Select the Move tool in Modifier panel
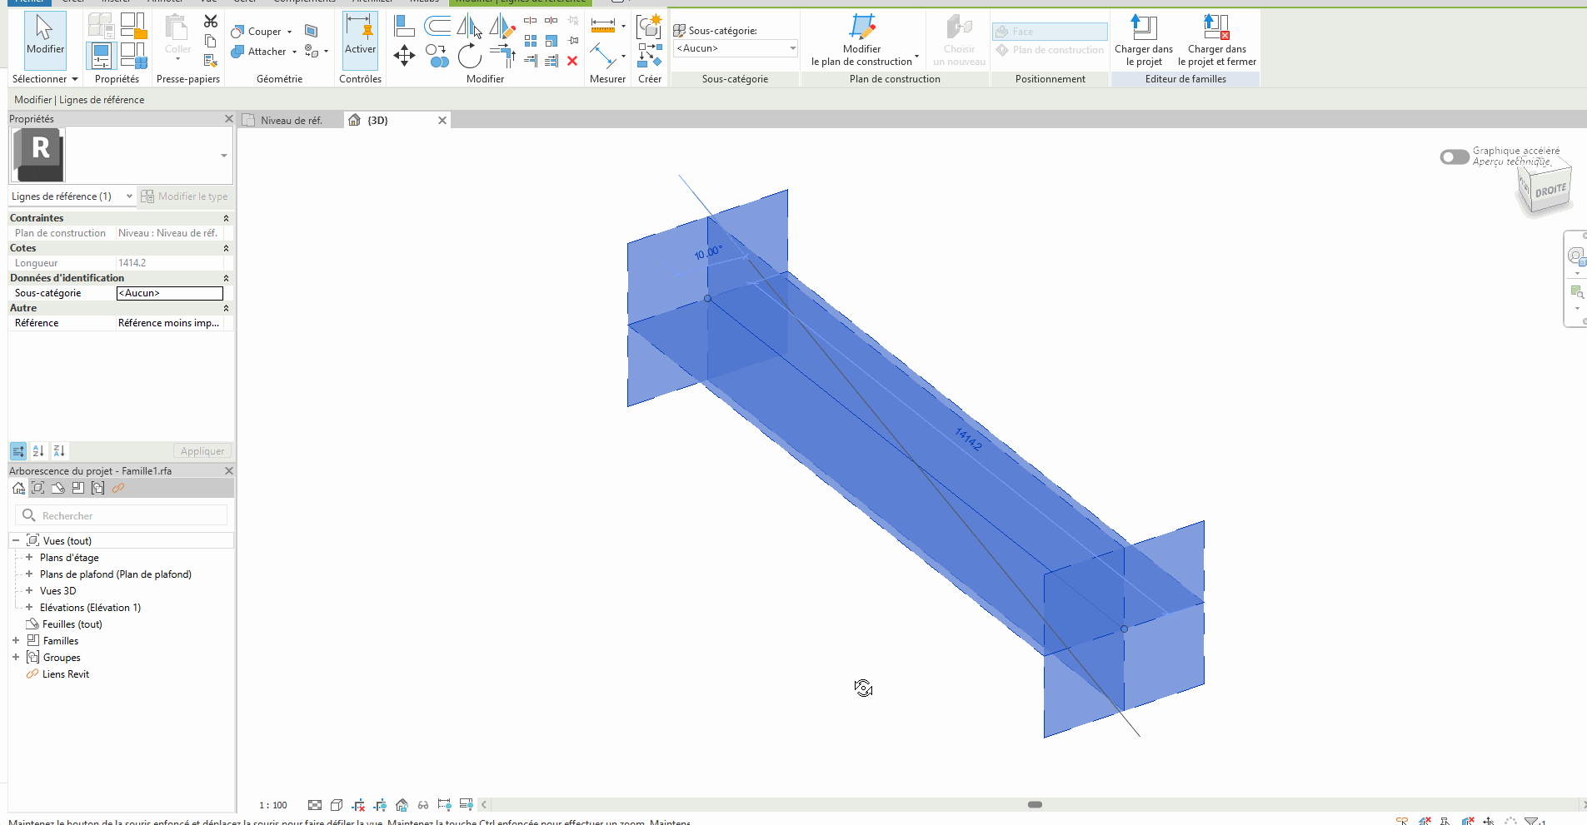Viewport: 1587px width, 825px height. pos(404,56)
